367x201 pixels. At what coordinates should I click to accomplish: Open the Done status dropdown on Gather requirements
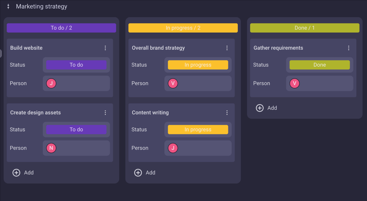pyautogui.click(x=320, y=65)
